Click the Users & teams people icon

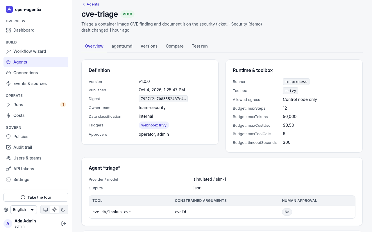pos(8,158)
